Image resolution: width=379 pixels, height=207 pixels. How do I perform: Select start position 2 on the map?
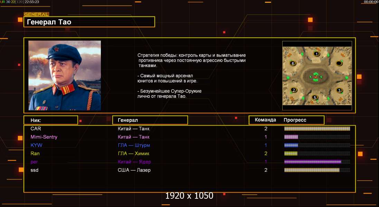294,90
